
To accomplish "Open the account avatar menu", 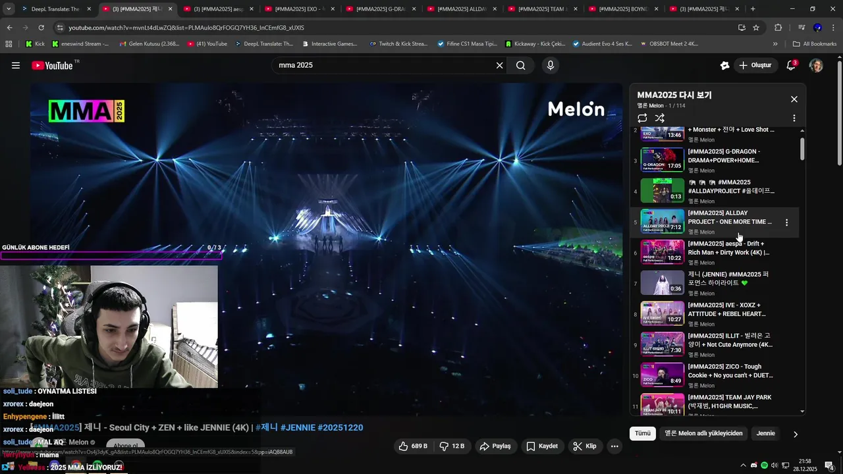I will pyautogui.click(x=816, y=65).
